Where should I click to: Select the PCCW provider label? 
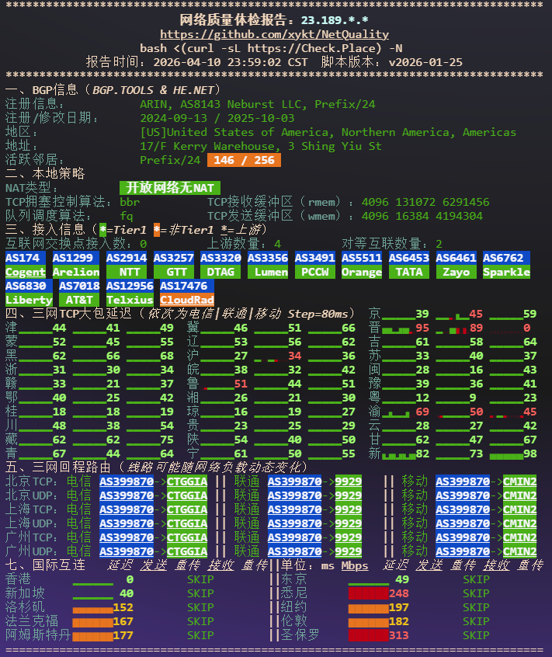click(x=314, y=272)
